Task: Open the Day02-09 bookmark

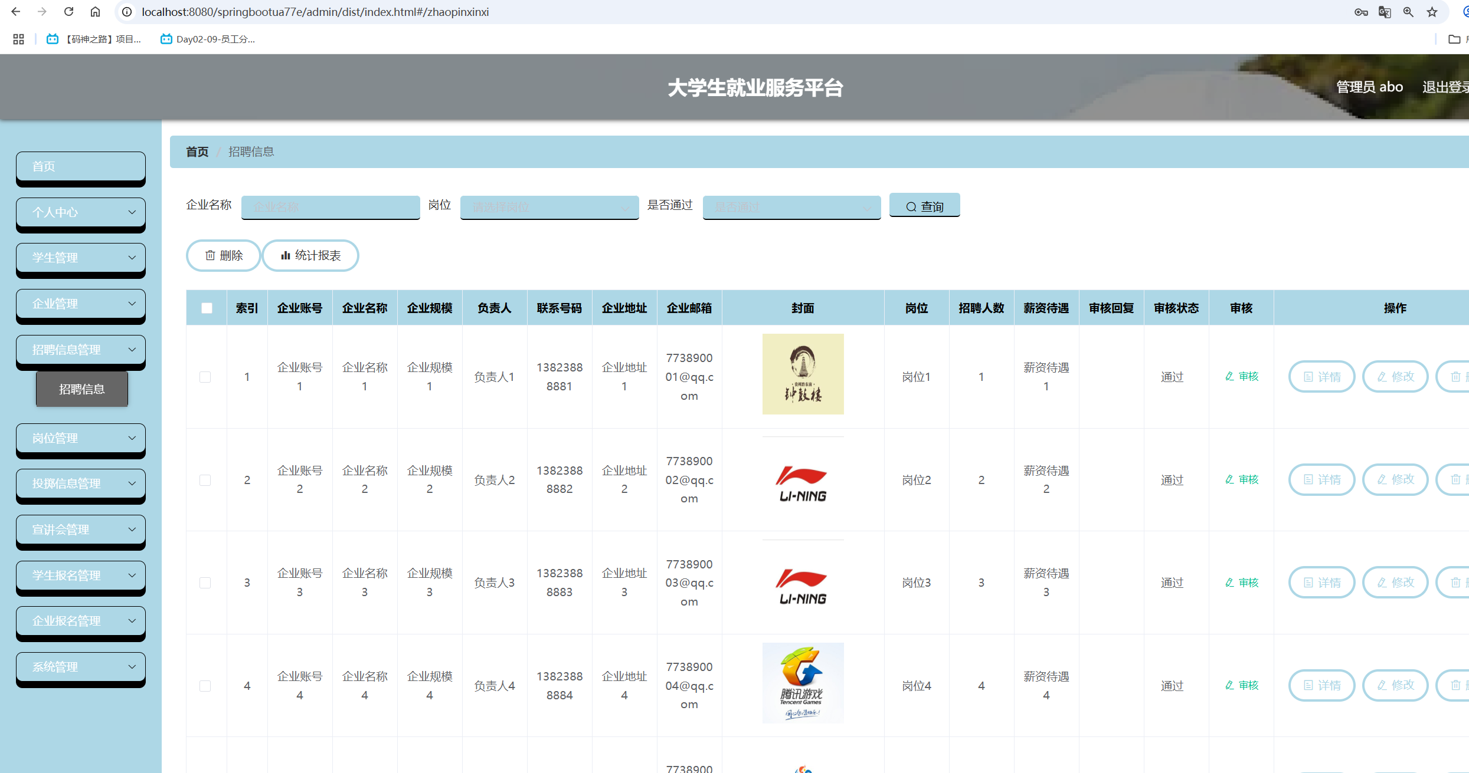Action: pos(208,39)
